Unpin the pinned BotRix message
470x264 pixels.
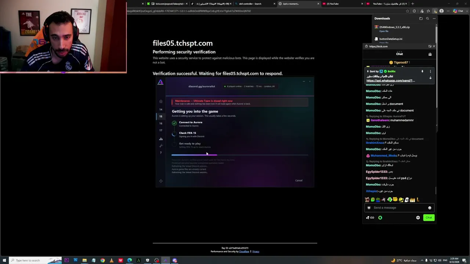[422, 71]
